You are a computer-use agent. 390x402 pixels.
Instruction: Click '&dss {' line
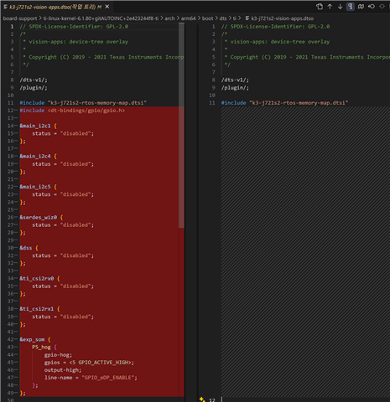coord(29,248)
